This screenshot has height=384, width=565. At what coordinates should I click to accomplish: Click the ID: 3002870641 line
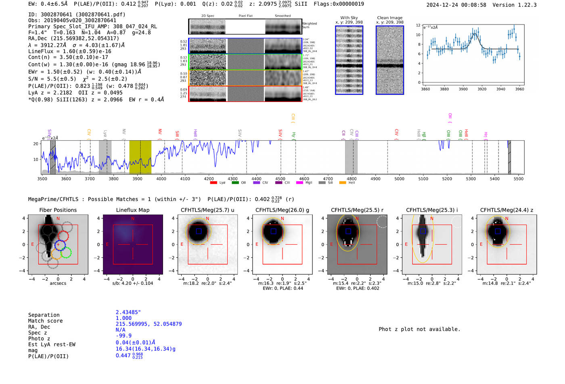(x=77, y=15)
